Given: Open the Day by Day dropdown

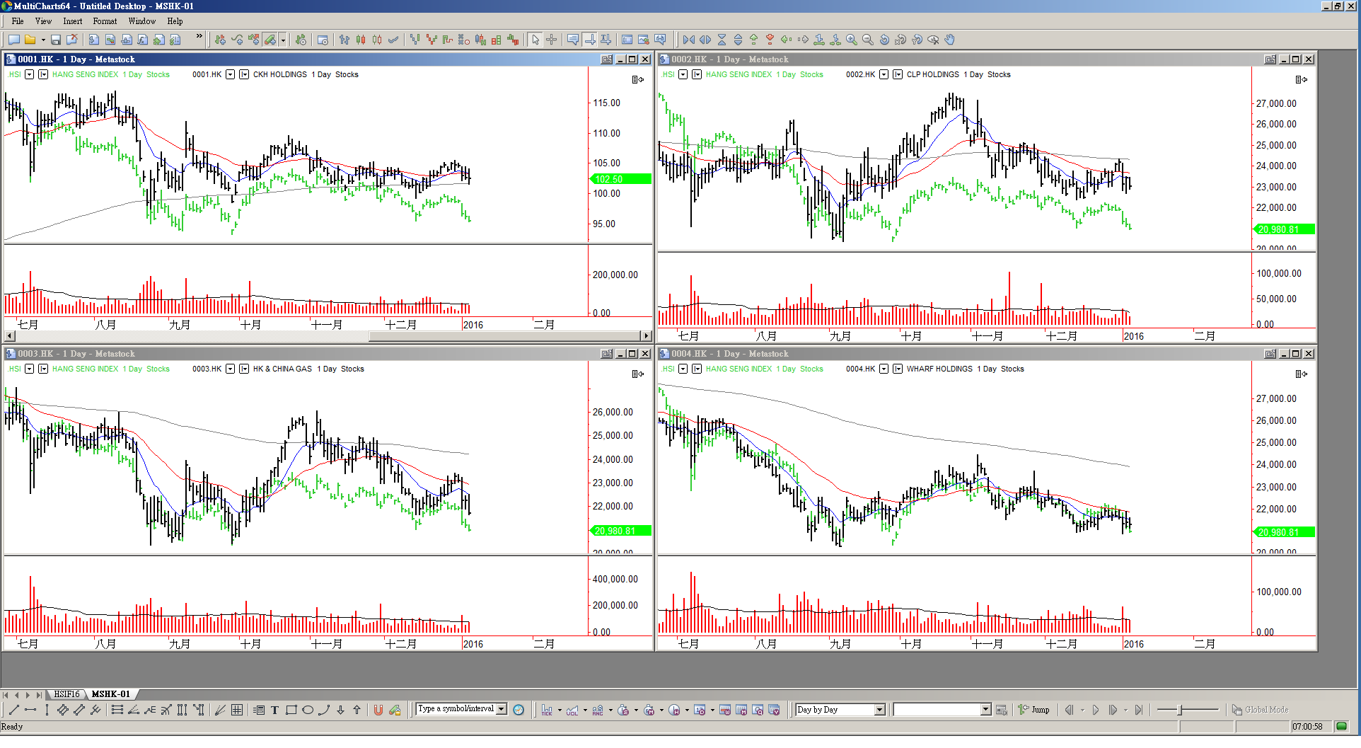Looking at the screenshot, I should tap(879, 710).
